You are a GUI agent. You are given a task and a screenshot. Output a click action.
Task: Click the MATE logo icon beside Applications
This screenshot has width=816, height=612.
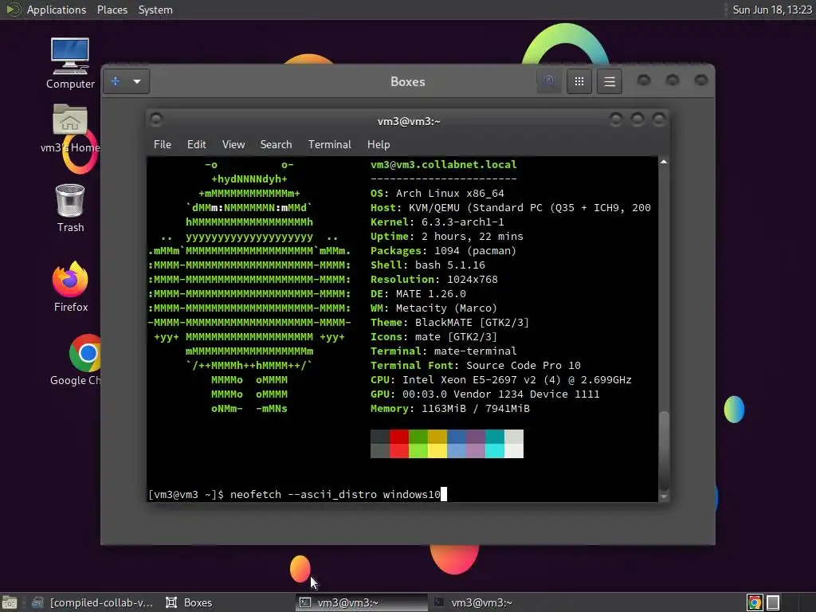(x=13, y=10)
